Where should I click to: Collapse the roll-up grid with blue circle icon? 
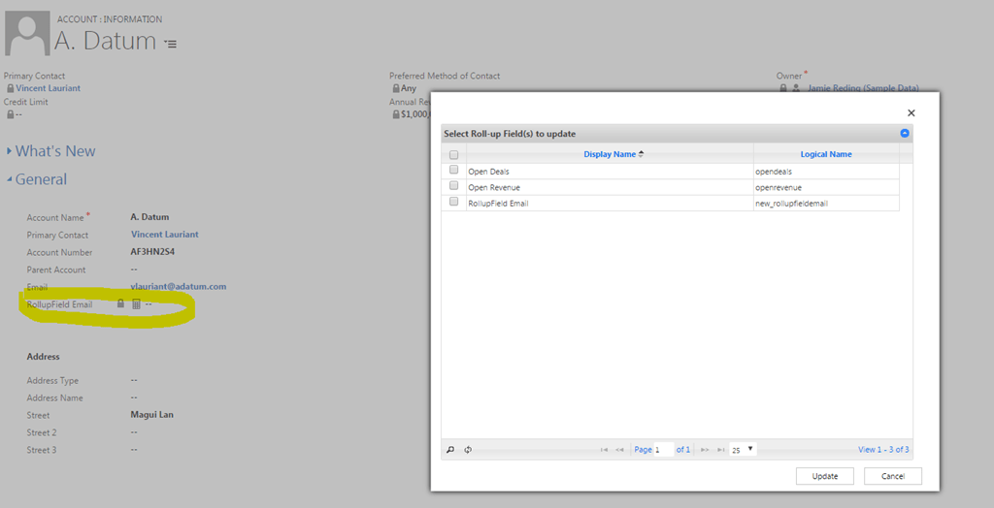(x=905, y=133)
